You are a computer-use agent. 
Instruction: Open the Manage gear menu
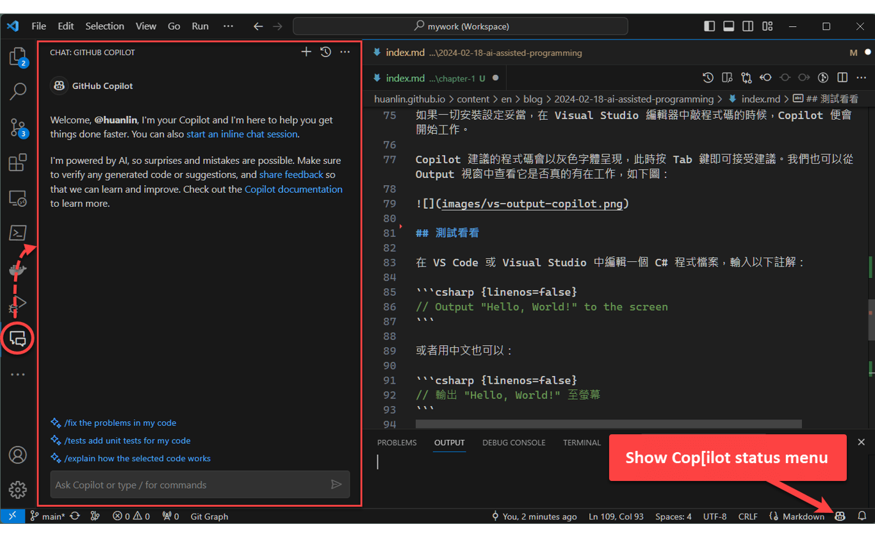(18, 490)
